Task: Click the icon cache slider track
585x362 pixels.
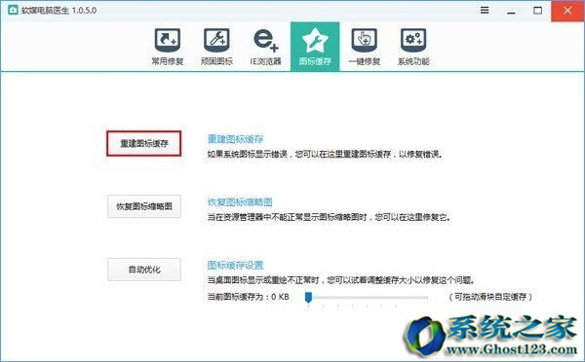Action: coord(368,297)
